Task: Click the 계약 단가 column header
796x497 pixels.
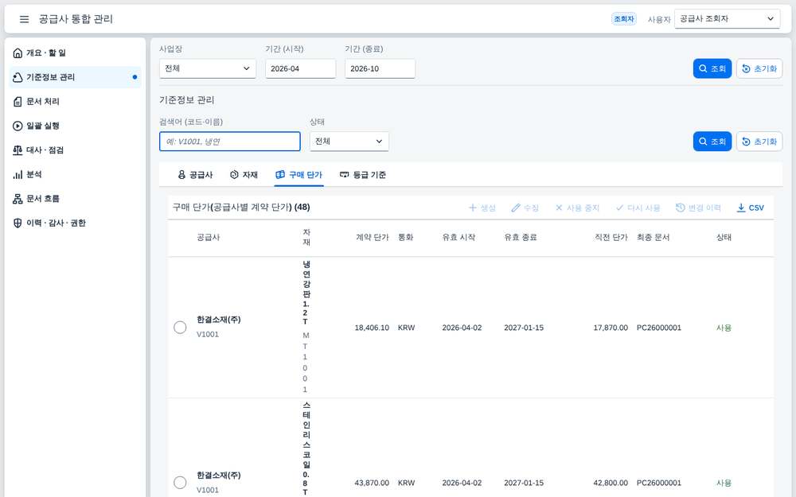Action: coord(372,237)
